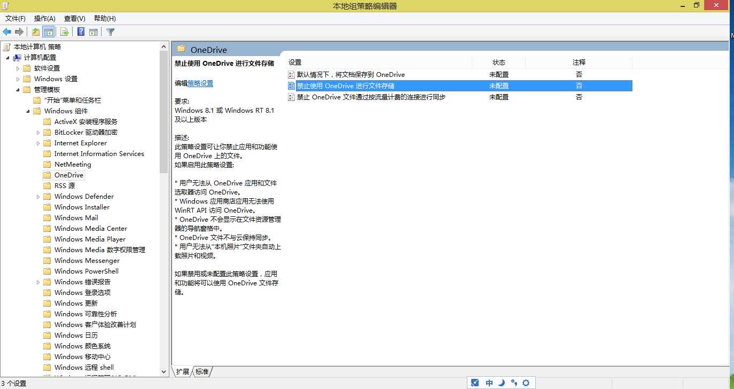Select the RSS 源 folder
This screenshot has height=389, width=734.
point(65,186)
